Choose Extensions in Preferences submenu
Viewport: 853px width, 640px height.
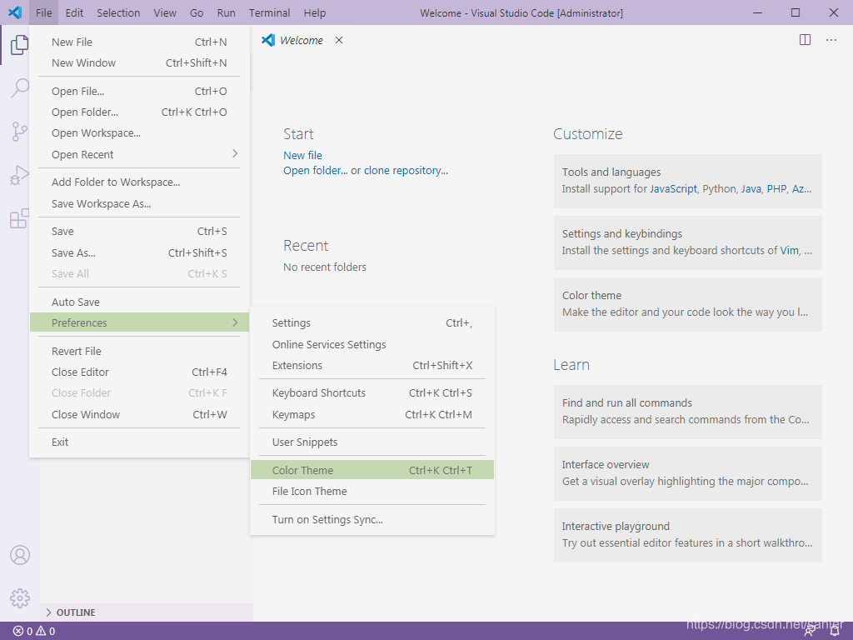pos(372,365)
